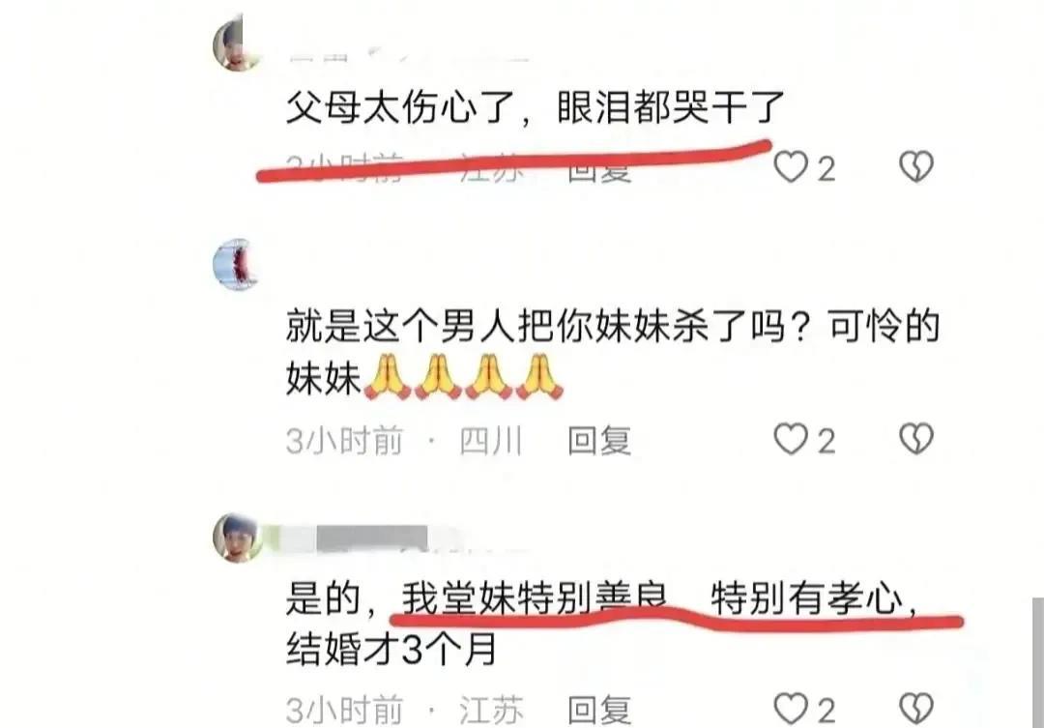The width and height of the screenshot is (1044, 728).
Task: Tap the praying hands emoji row
Action: pyautogui.click(x=464, y=377)
